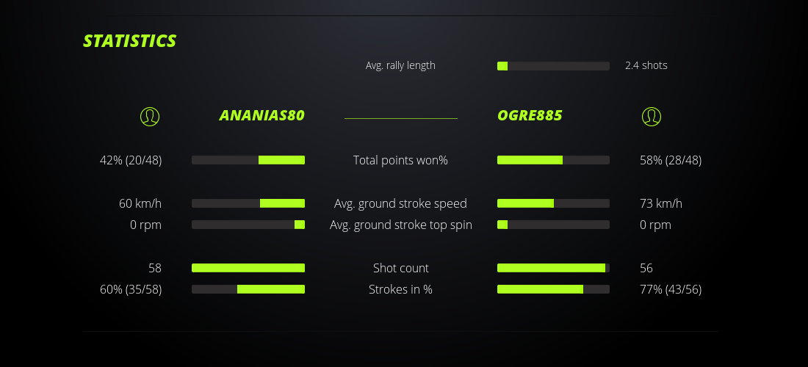The image size is (808, 367).
Task: Click the 58% (28/48) points value
Action: tap(671, 160)
